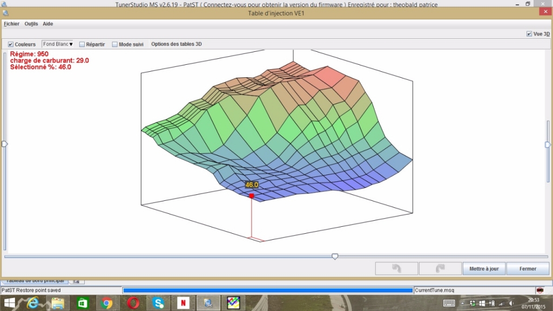This screenshot has height=311, width=553.
Task: Click the horizontal rotation slider handle
Action: pos(335,256)
